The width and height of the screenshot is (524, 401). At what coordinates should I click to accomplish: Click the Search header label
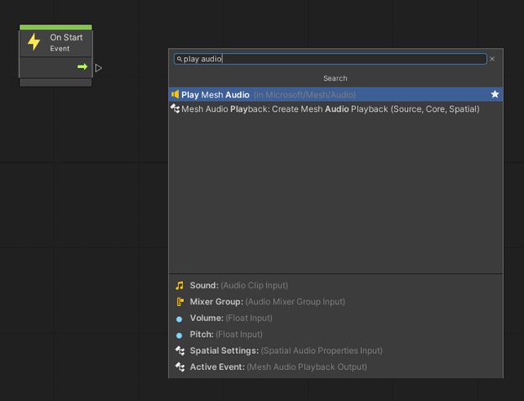tap(335, 78)
